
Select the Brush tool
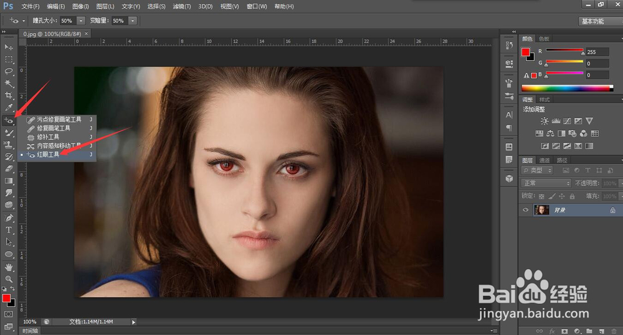(x=8, y=132)
